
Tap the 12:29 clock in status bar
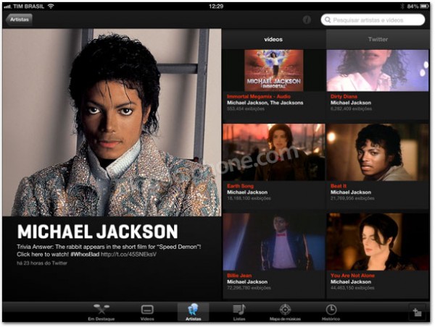tap(216, 6)
